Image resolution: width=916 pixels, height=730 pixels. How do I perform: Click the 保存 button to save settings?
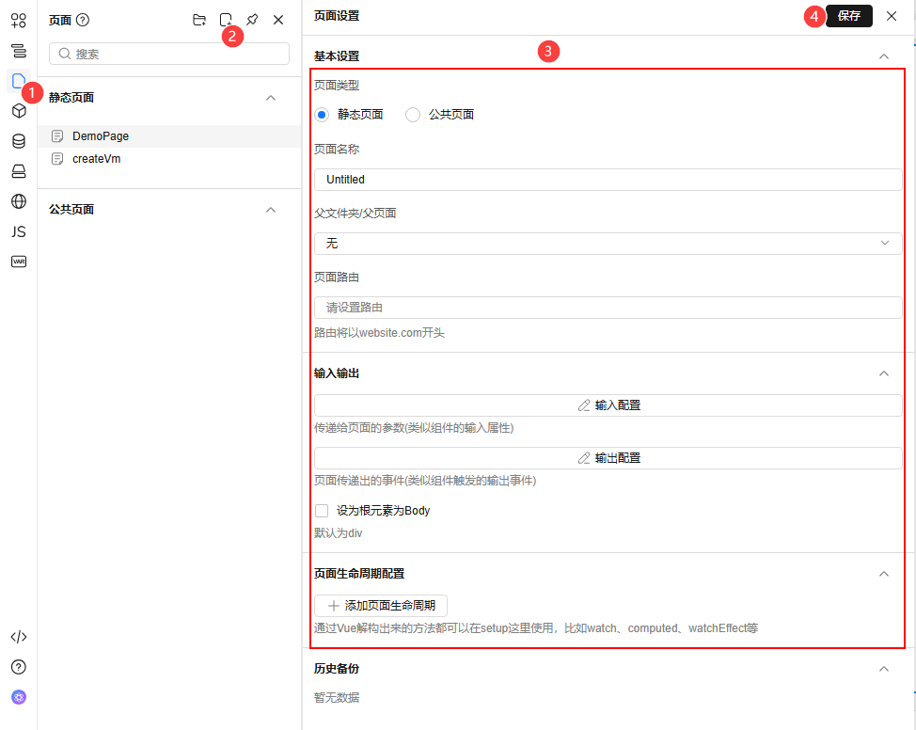tap(847, 16)
